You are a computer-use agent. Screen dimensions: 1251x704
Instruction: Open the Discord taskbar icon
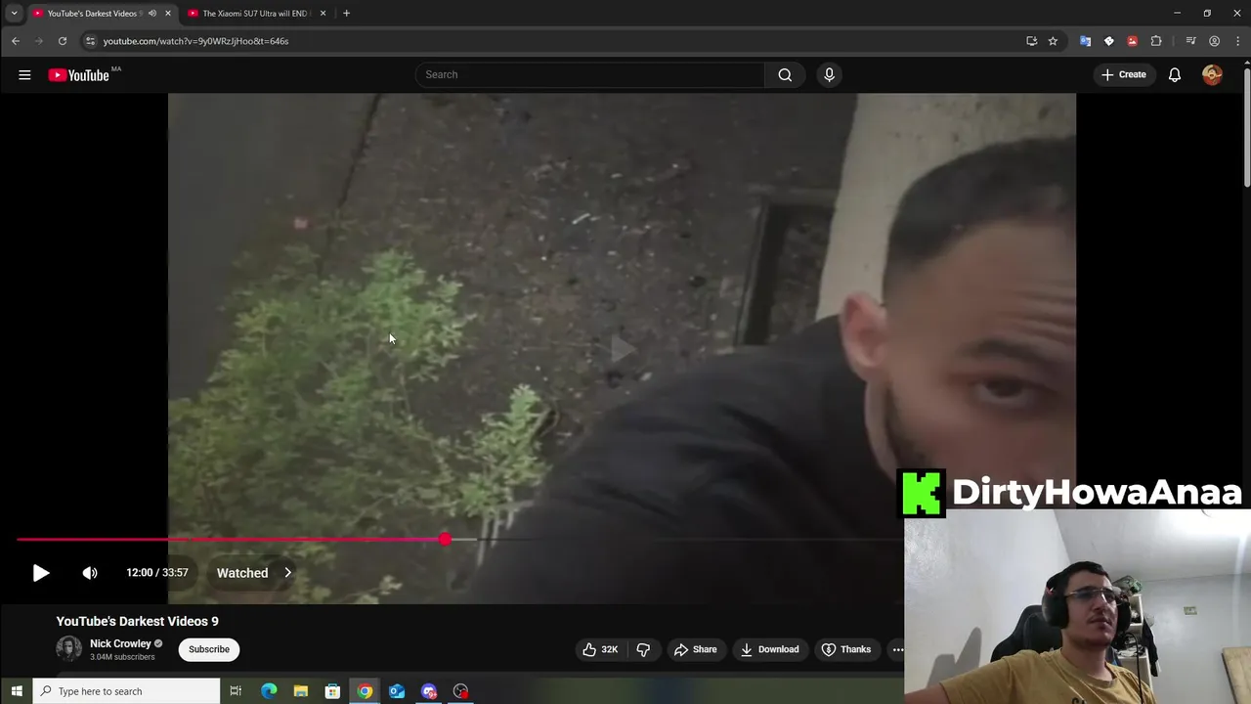click(429, 691)
